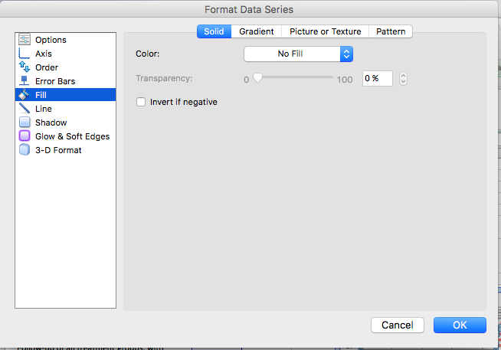The image size is (501, 350).
Task: Open the Color dropdown showing No Fill
Action: [298, 54]
